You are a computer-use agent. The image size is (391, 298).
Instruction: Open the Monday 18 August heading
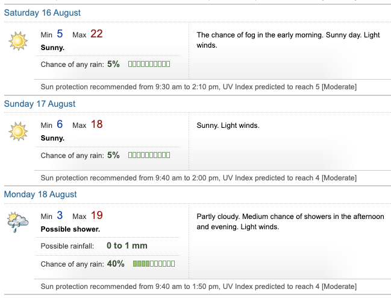tap(40, 194)
